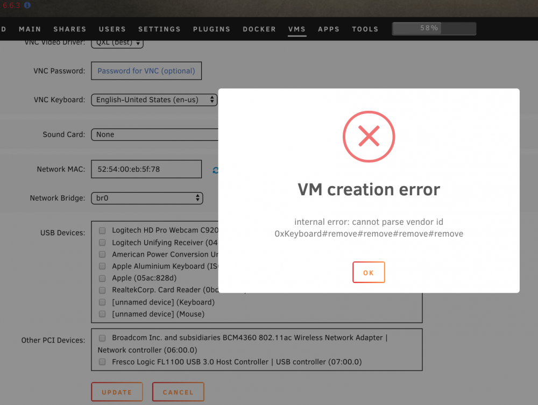Image resolution: width=538 pixels, height=405 pixels.
Task: Check American Power Conversion device
Action: coord(102,254)
